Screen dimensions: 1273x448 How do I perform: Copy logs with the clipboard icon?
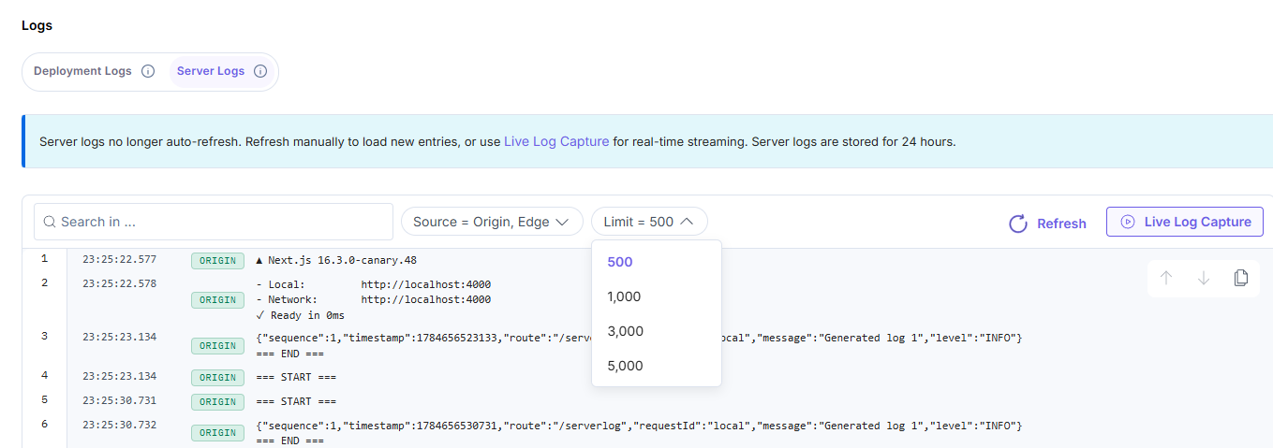click(1241, 278)
